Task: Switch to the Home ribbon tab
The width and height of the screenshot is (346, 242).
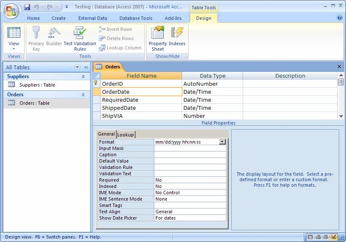Action: (x=33, y=18)
